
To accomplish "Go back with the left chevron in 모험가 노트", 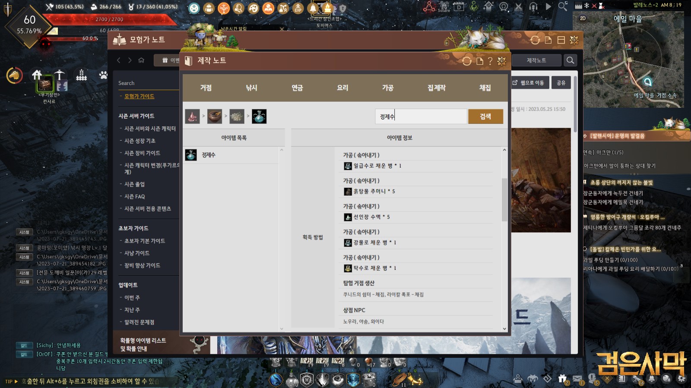I will coord(119,60).
